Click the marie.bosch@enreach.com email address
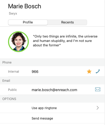Screen dimensions: 105x125 pyautogui.click(x=54, y=90)
